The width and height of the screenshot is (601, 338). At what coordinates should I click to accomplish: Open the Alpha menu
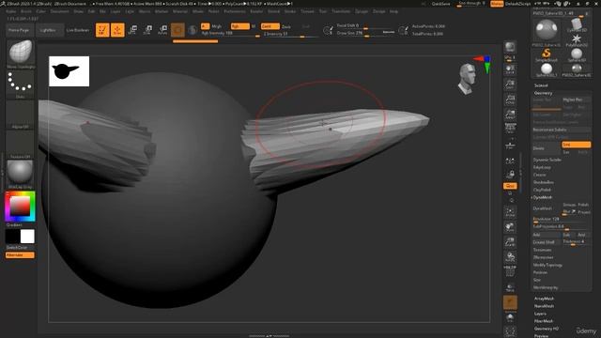[x=10, y=11]
